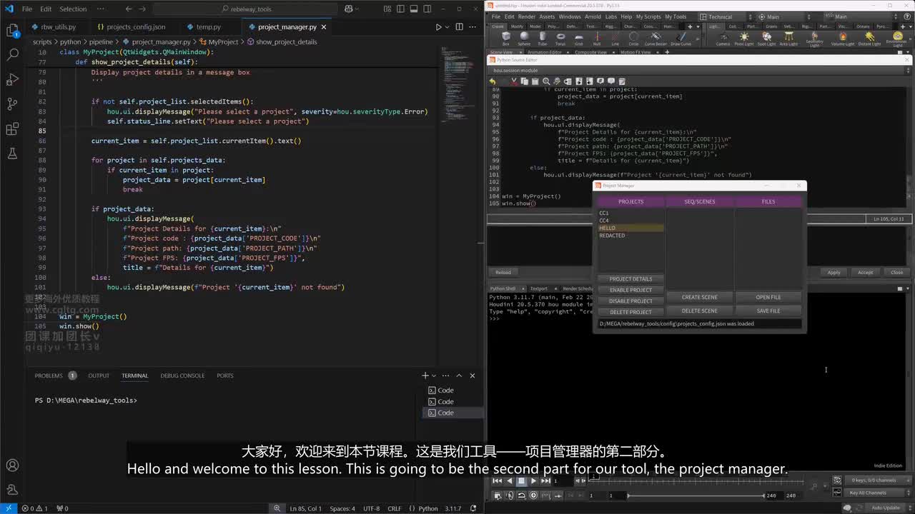This screenshot has height=514, width=915.
Task: Click the SAVE FILE button
Action: pos(768,311)
